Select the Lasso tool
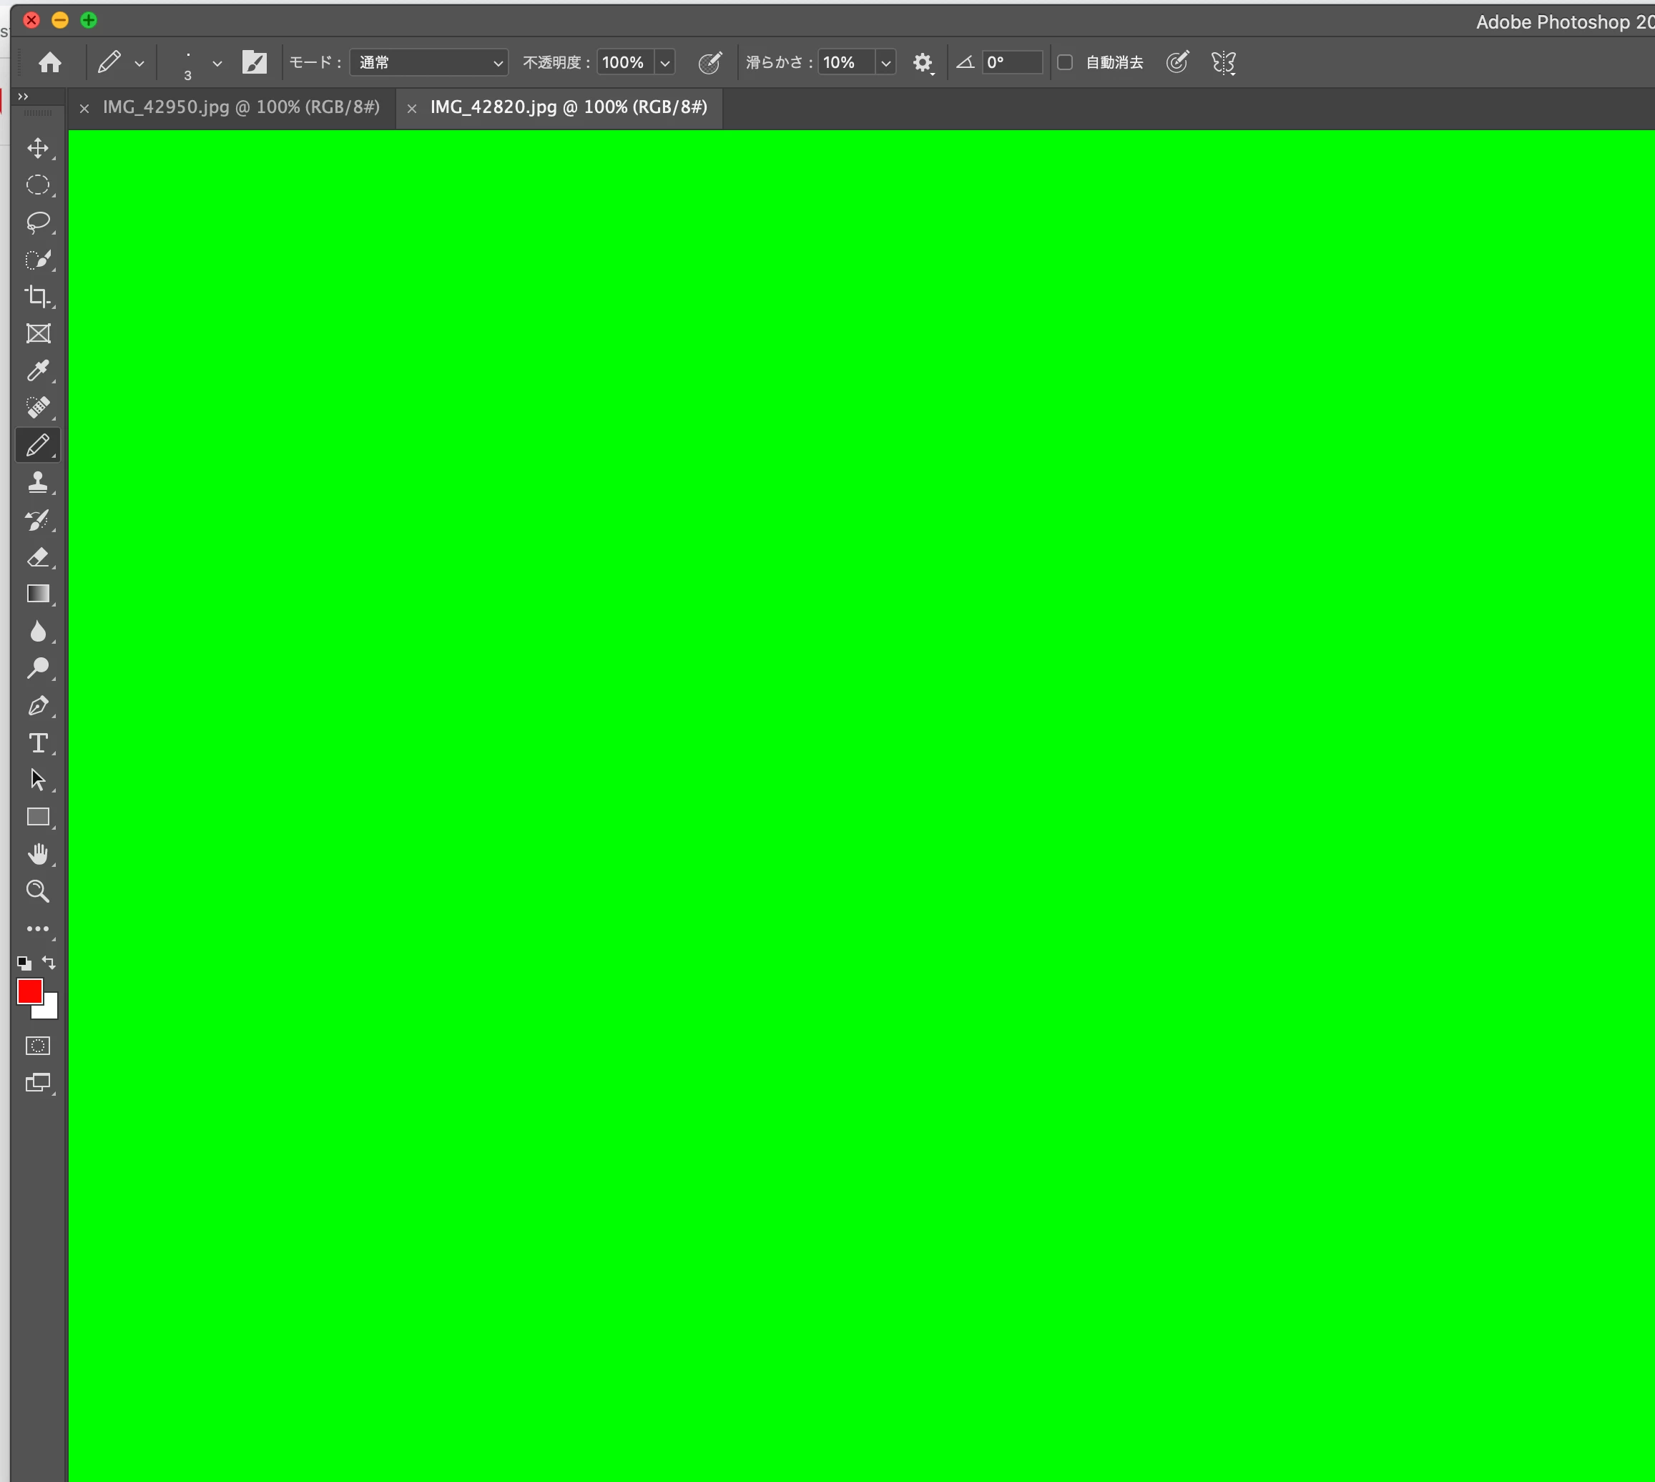The height and width of the screenshot is (1482, 1655). (x=37, y=222)
